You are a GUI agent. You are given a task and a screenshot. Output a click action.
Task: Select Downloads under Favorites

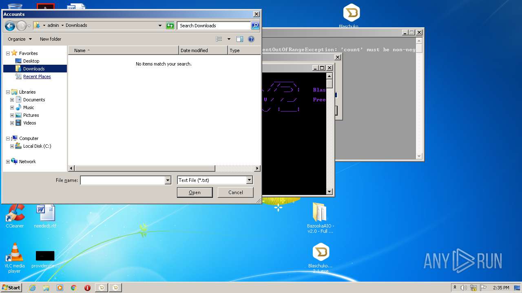[34, 69]
